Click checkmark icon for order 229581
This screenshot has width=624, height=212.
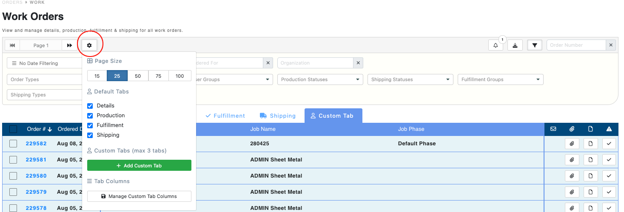609,160
